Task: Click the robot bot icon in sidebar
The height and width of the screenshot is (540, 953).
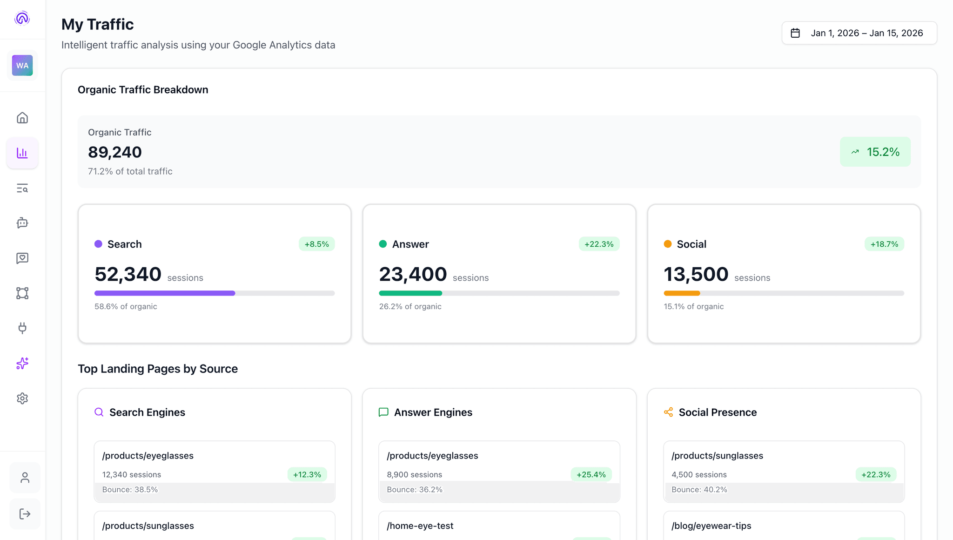Action: point(22,223)
